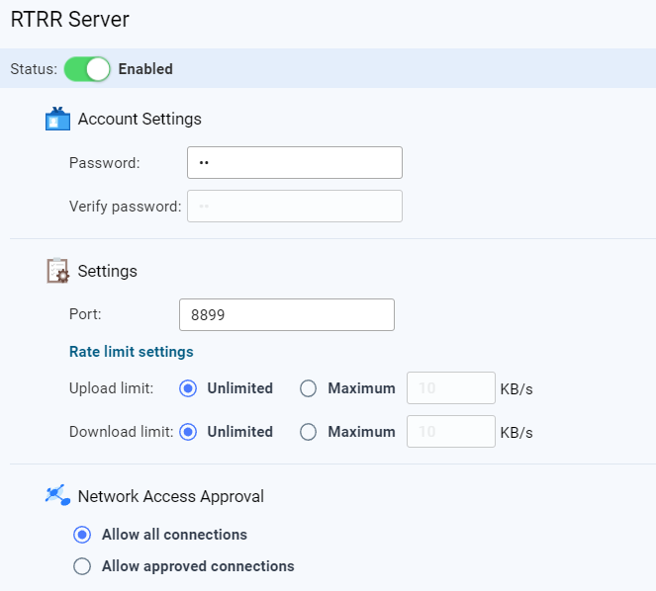Choose Allow approved connections option
Screen dimensions: 656x591
pos(83,566)
